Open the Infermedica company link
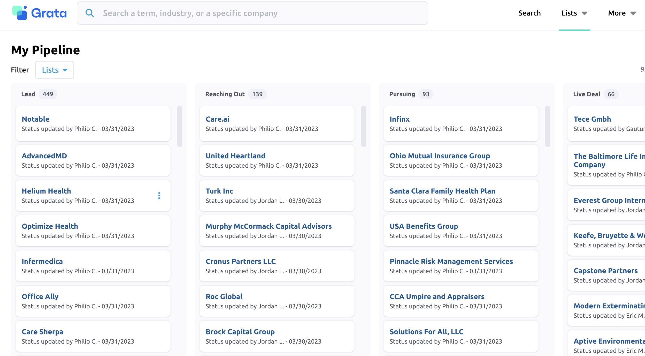The height and width of the screenshot is (356, 645). coord(42,261)
